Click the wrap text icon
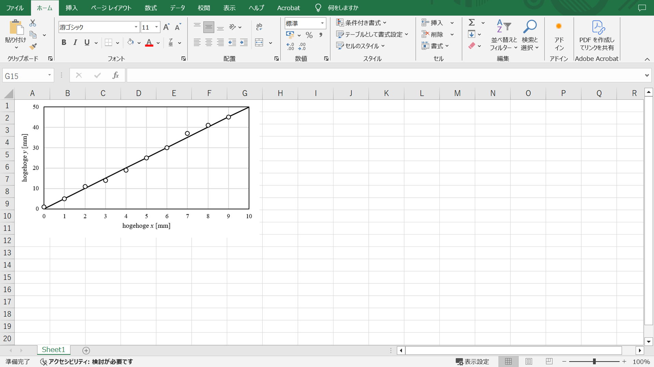The height and width of the screenshot is (367, 654). pyautogui.click(x=259, y=27)
